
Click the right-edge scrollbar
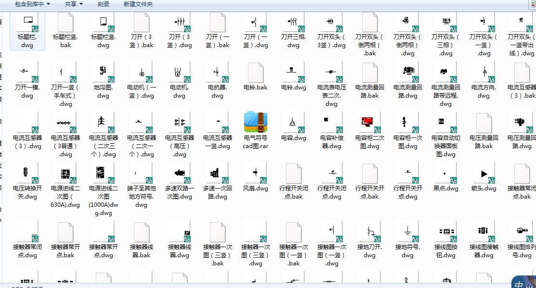tap(533, 144)
